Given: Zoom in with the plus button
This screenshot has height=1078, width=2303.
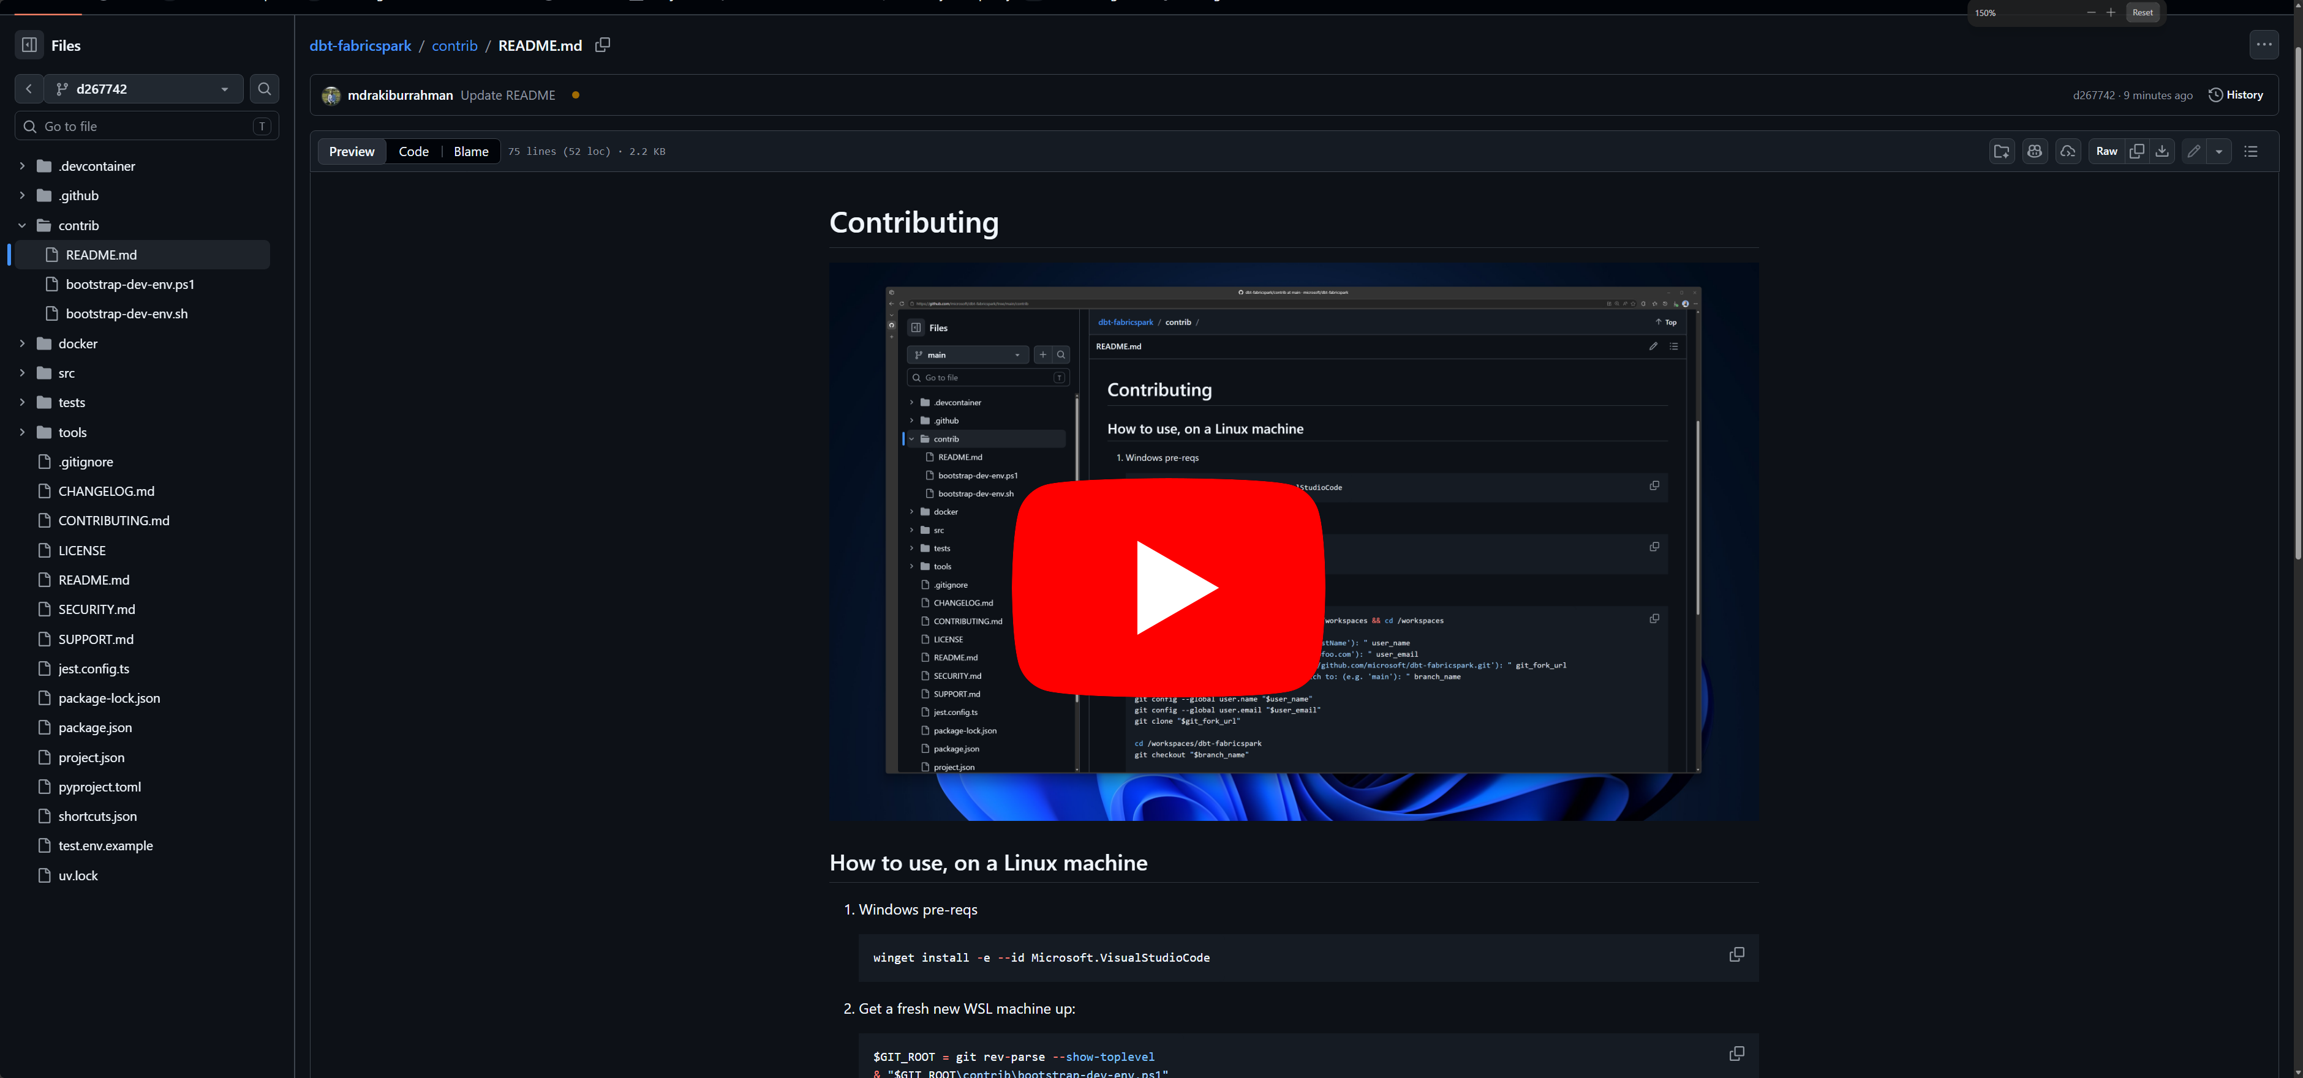Looking at the screenshot, I should [x=2111, y=12].
